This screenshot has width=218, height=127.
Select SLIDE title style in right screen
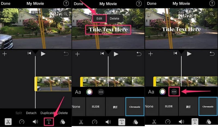[169, 106]
